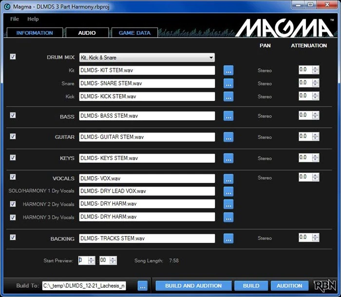Click the Build To path field
Screen dimensions: 341x297
click(84, 286)
